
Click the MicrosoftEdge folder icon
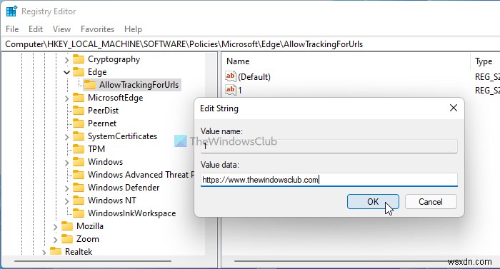[x=79, y=98]
